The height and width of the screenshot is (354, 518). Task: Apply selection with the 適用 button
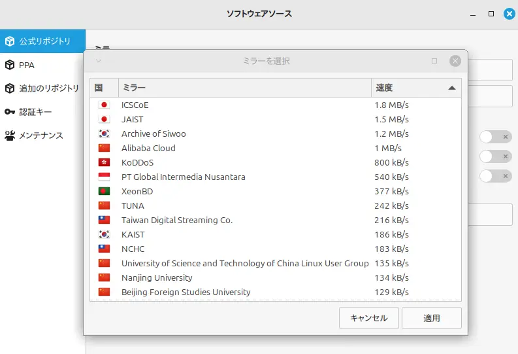coord(431,318)
